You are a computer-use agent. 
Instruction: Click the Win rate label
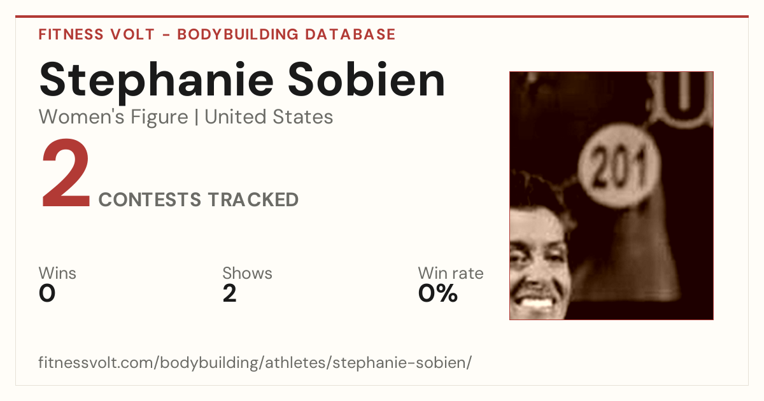[451, 274]
